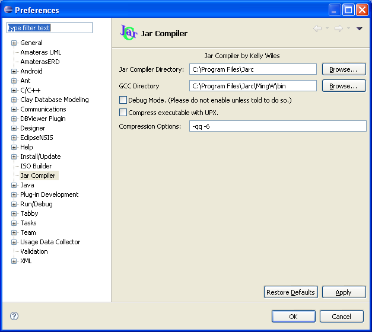Expand the Tabby tree node
Image resolution: width=372 pixels, height=332 pixels.
(x=14, y=213)
